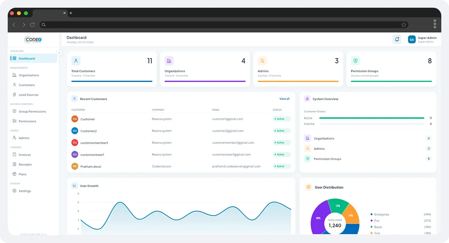
Task: Click the Organizations card building icon
Action: coord(169,61)
